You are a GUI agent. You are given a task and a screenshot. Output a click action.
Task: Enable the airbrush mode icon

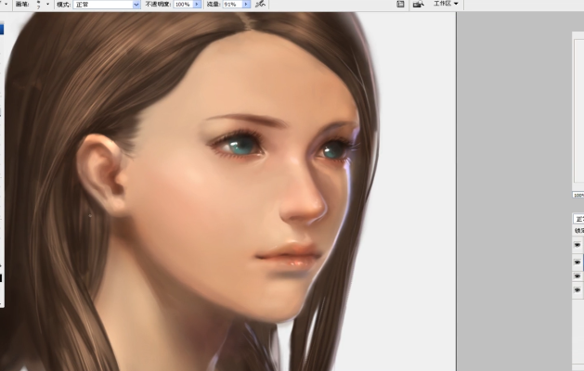pos(260,4)
